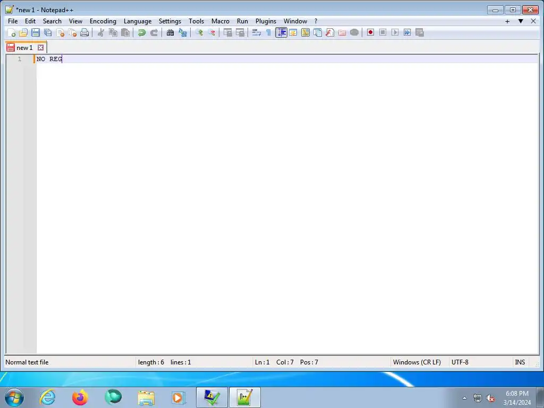
Task: Click the Playback macro icon
Action: click(x=395, y=32)
